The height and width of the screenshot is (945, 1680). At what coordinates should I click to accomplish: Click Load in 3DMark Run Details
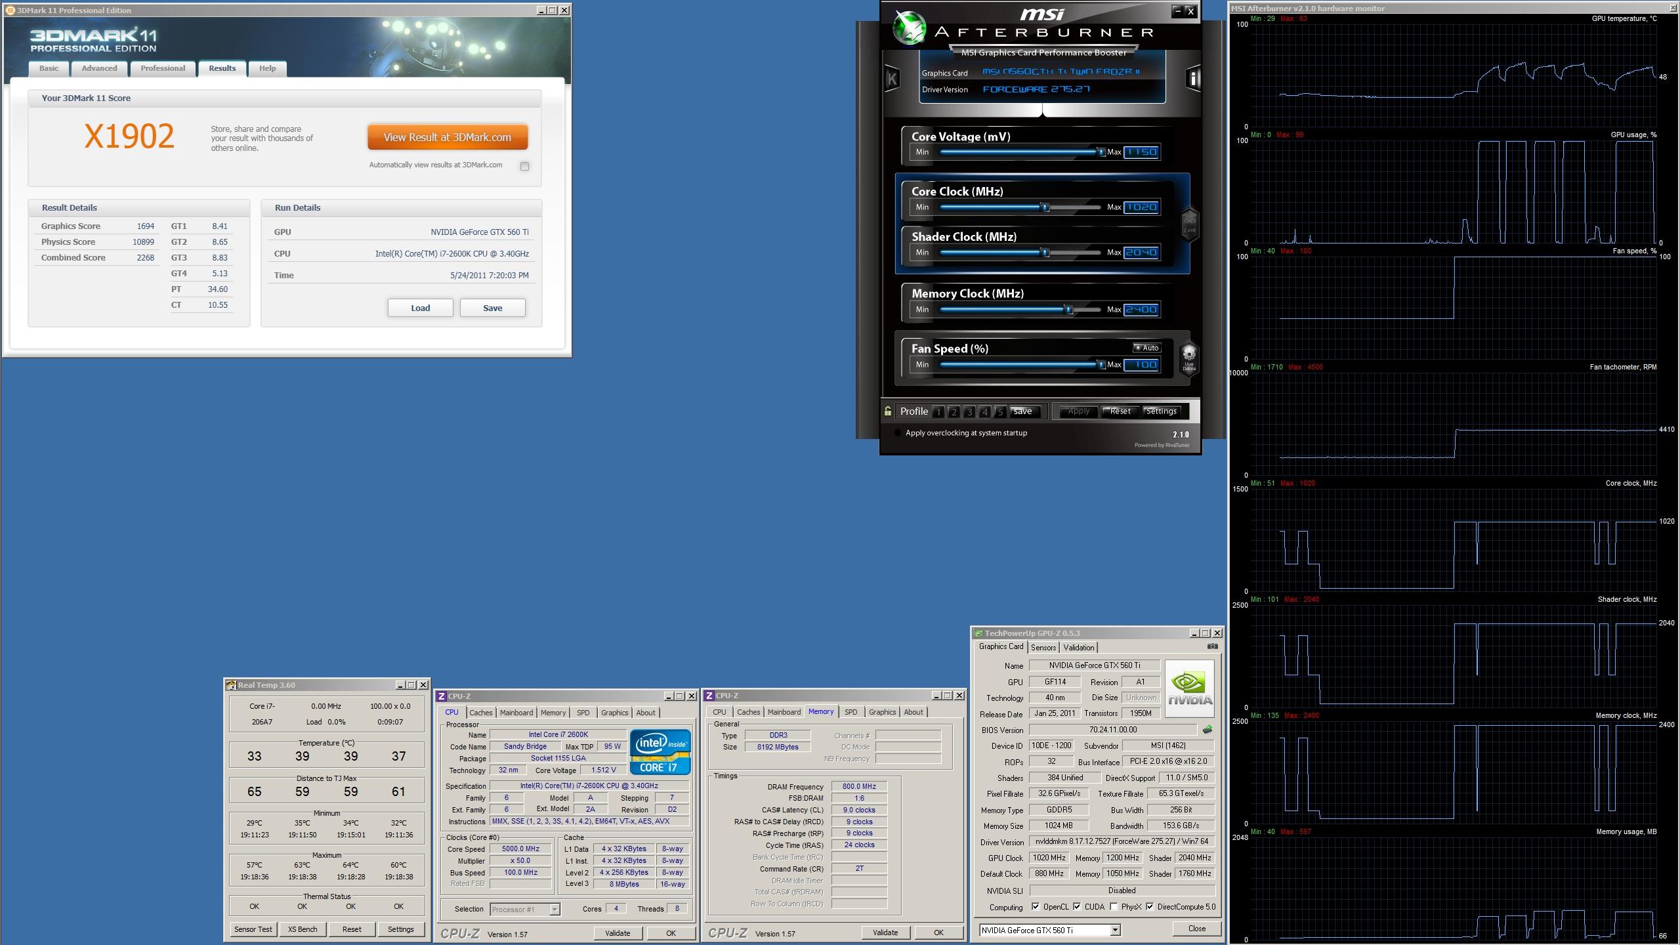click(x=421, y=308)
